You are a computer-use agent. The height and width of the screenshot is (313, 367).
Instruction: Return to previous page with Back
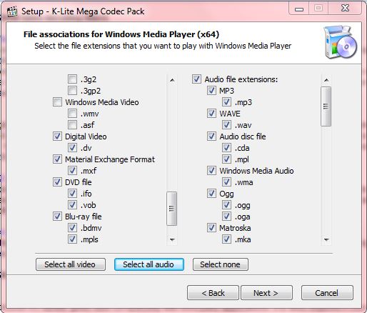(213, 293)
